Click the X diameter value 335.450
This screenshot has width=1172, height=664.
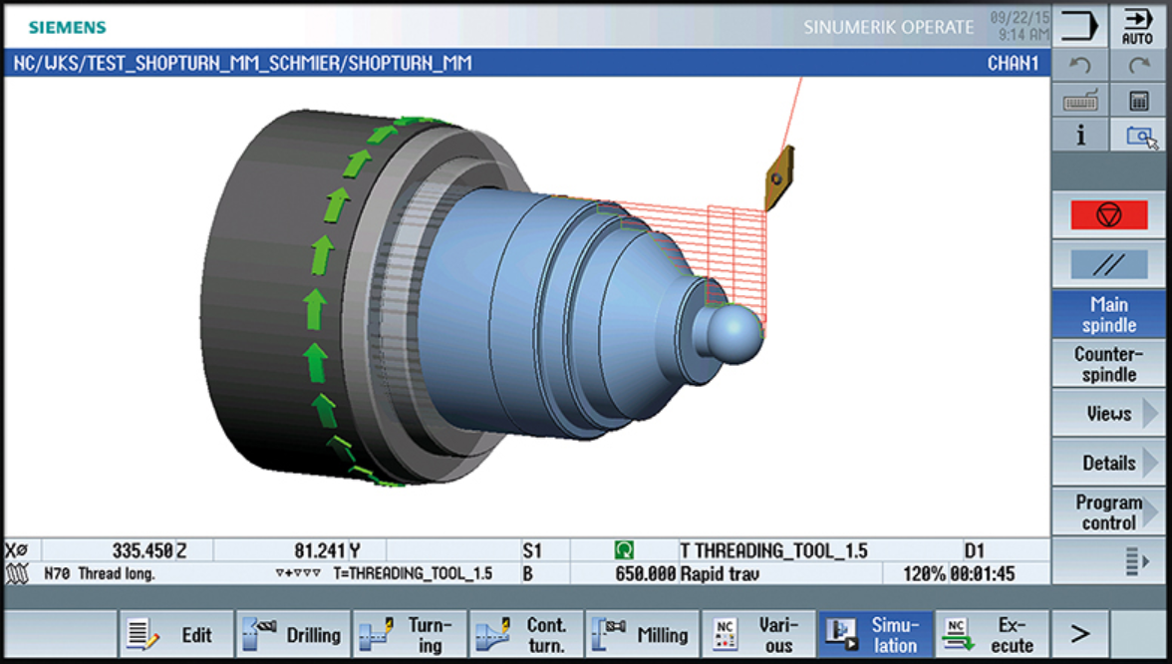pyautogui.click(x=142, y=551)
